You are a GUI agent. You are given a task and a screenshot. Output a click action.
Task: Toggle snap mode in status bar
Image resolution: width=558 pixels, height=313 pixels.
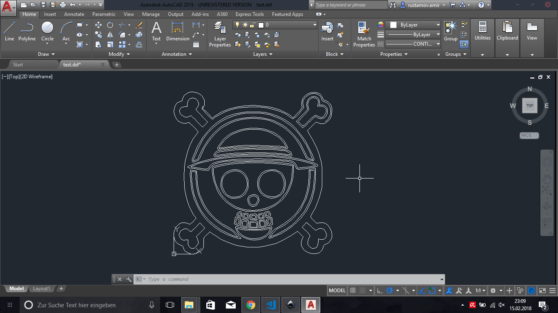(x=362, y=291)
